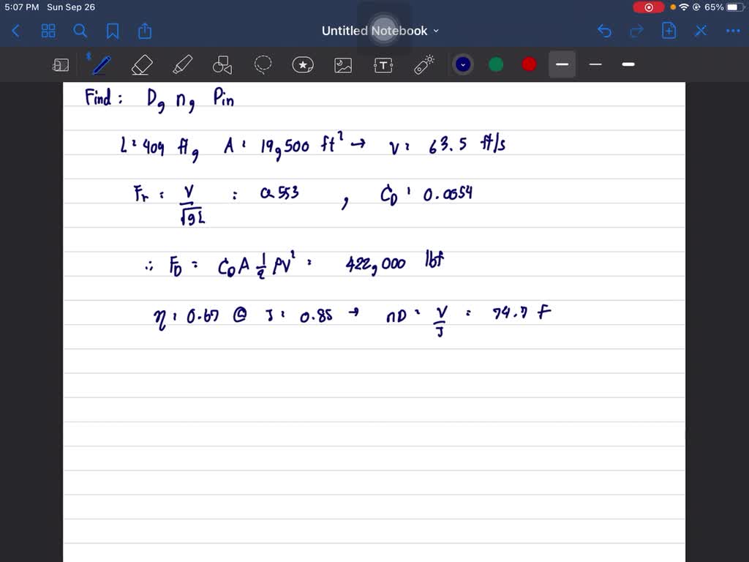This screenshot has width=749, height=562.
Task: Open the Shapes tool
Action: 222,64
